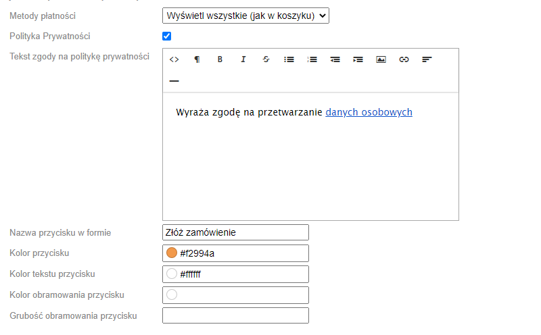The image size is (541, 335).
Task: Click the outdent icon
Action: point(335,59)
